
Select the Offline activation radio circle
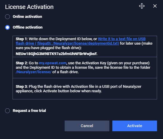[7, 27]
